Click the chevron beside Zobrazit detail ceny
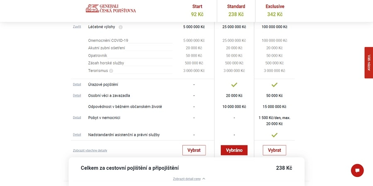The height and width of the screenshot is (186, 373). coord(203,179)
